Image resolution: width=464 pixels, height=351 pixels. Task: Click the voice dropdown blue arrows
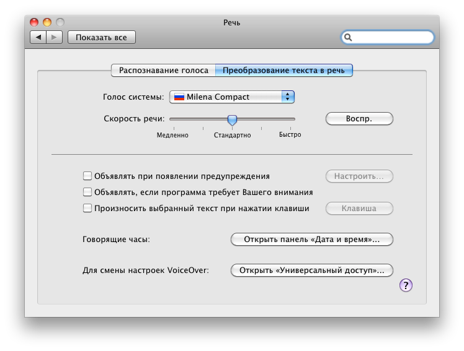287,97
